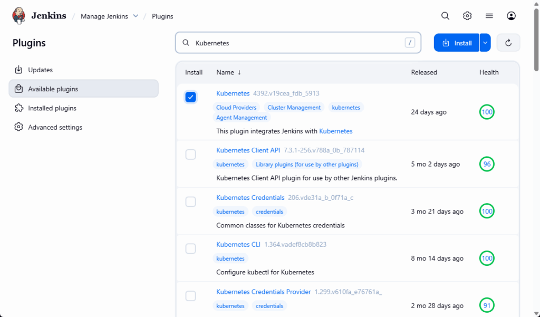Click the Jenkins butler logo icon

pos(18,16)
